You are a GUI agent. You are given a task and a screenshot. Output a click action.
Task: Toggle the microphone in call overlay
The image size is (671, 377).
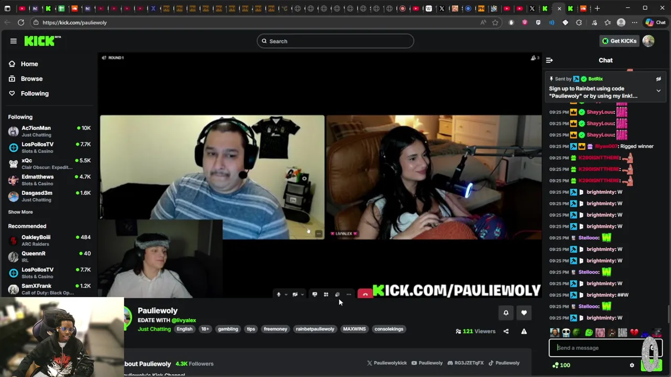coord(279,294)
